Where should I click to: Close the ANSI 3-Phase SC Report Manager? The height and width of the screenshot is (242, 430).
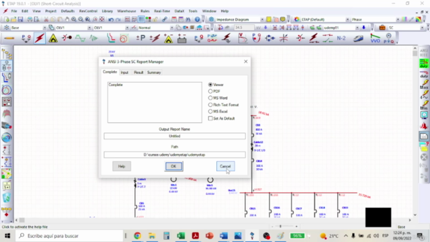tap(246, 61)
